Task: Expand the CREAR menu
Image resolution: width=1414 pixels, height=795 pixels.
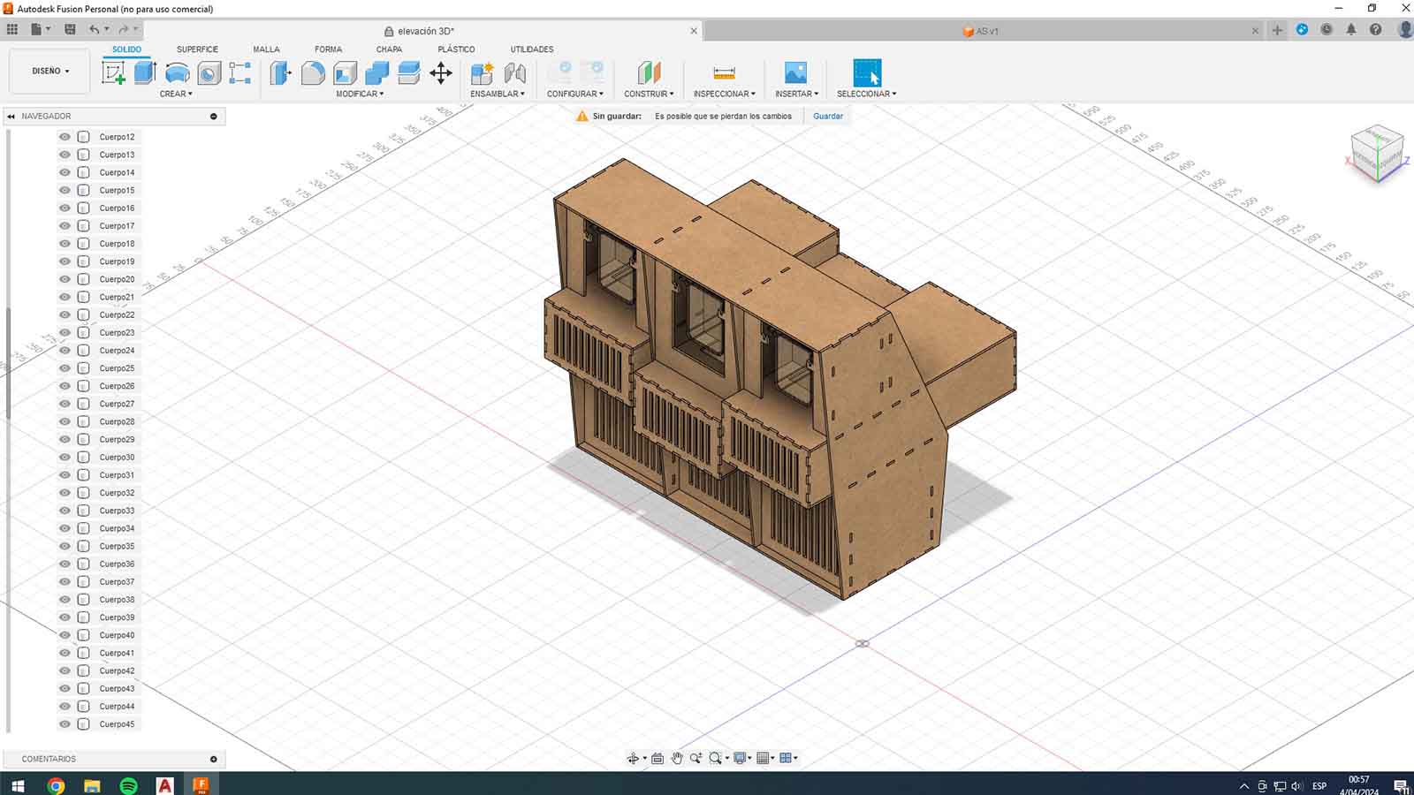Action: (176, 94)
